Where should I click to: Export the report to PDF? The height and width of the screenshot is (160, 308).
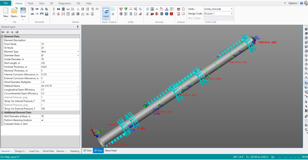(171, 14)
